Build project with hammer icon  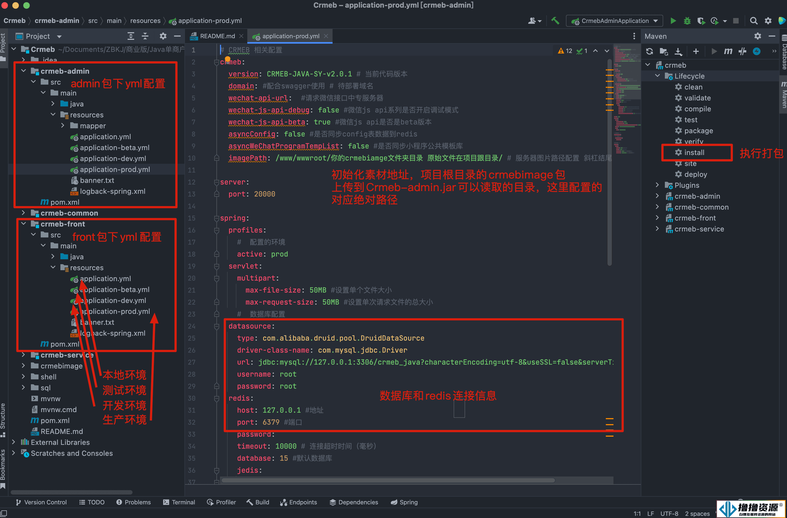tap(555, 21)
